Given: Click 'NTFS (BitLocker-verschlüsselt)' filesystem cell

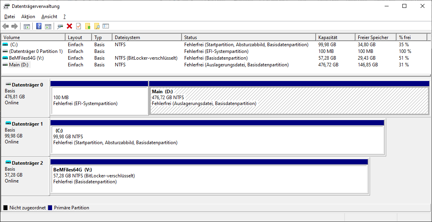Looking at the screenshot, I should coord(146,58).
